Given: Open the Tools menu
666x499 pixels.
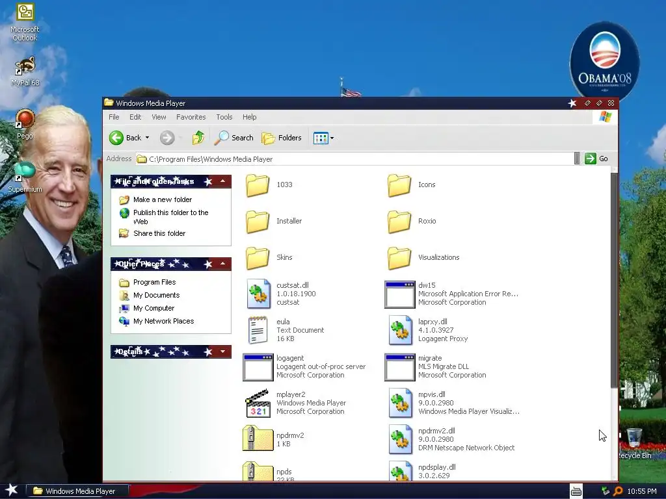Looking at the screenshot, I should [x=224, y=117].
